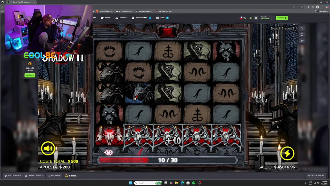The width and height of the screenshot is (330, 186).
Task: Open the Filtro de esponja bookmark
Action: pyautogui.click(x=105, y=11)
